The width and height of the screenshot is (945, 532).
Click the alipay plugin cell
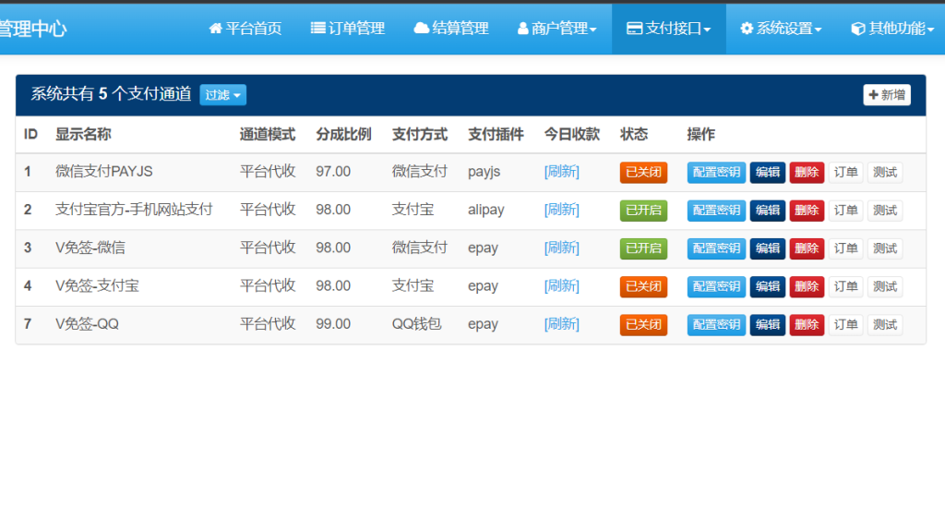[486, 210]
